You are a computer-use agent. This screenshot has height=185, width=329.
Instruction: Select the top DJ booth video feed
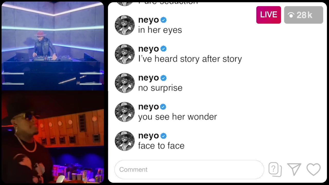point(53,46)
